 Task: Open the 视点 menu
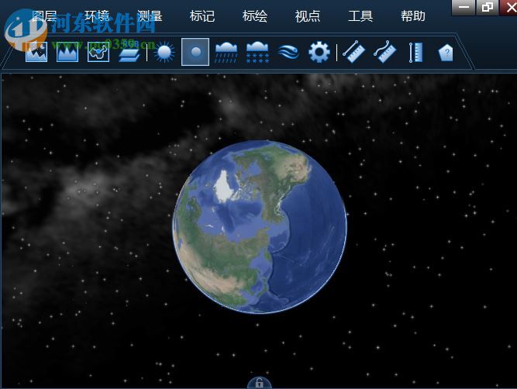(x=308, y=15)
